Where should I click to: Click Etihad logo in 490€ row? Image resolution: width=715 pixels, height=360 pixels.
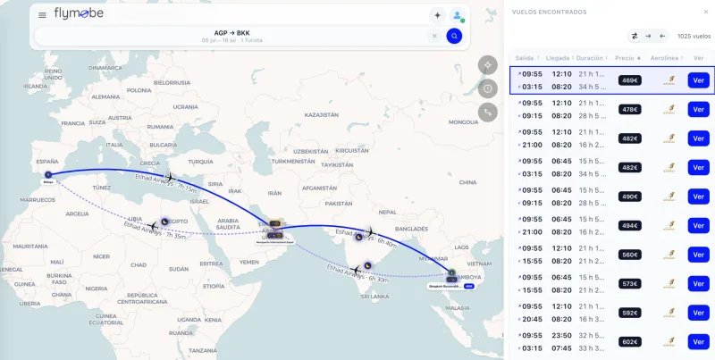point(669,197)
